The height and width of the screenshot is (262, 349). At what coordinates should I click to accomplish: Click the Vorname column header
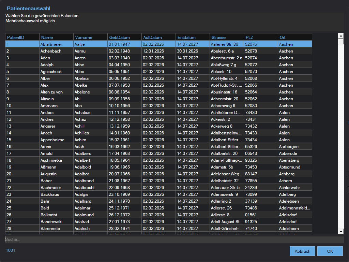pyautogui.click(x=90, y=37)
